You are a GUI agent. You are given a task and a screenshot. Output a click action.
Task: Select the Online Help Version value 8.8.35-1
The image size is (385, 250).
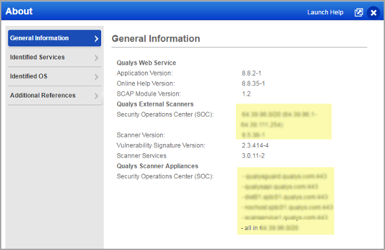(x=253, y=83)
